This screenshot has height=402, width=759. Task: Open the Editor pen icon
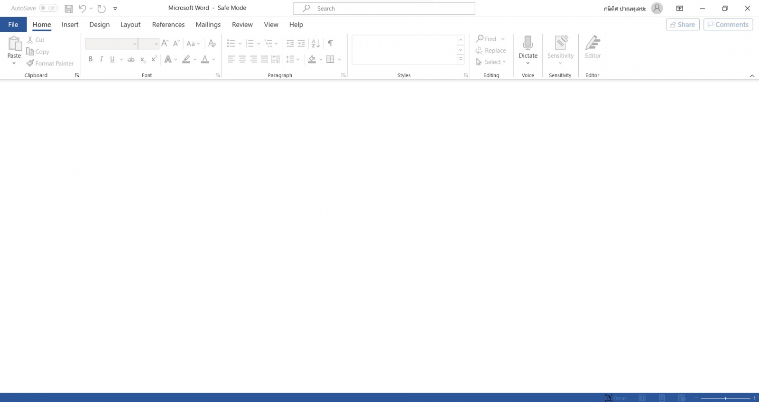click(x=593, y=43)
